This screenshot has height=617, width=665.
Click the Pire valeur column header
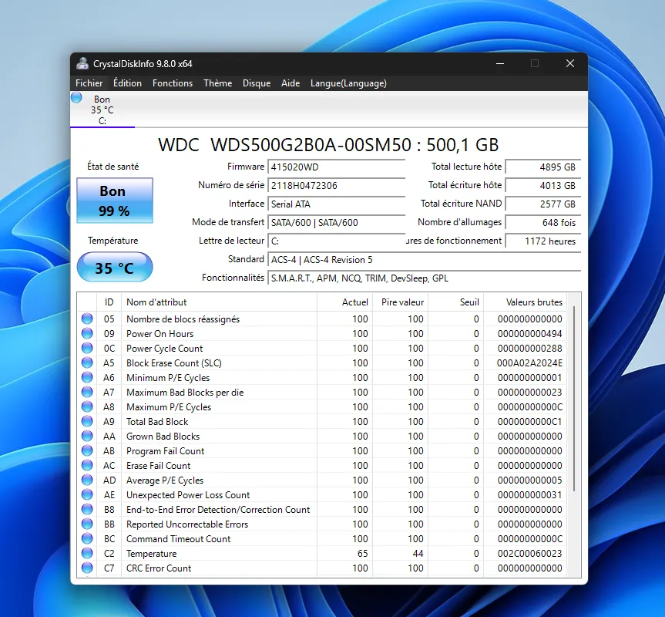coord(400,302)
